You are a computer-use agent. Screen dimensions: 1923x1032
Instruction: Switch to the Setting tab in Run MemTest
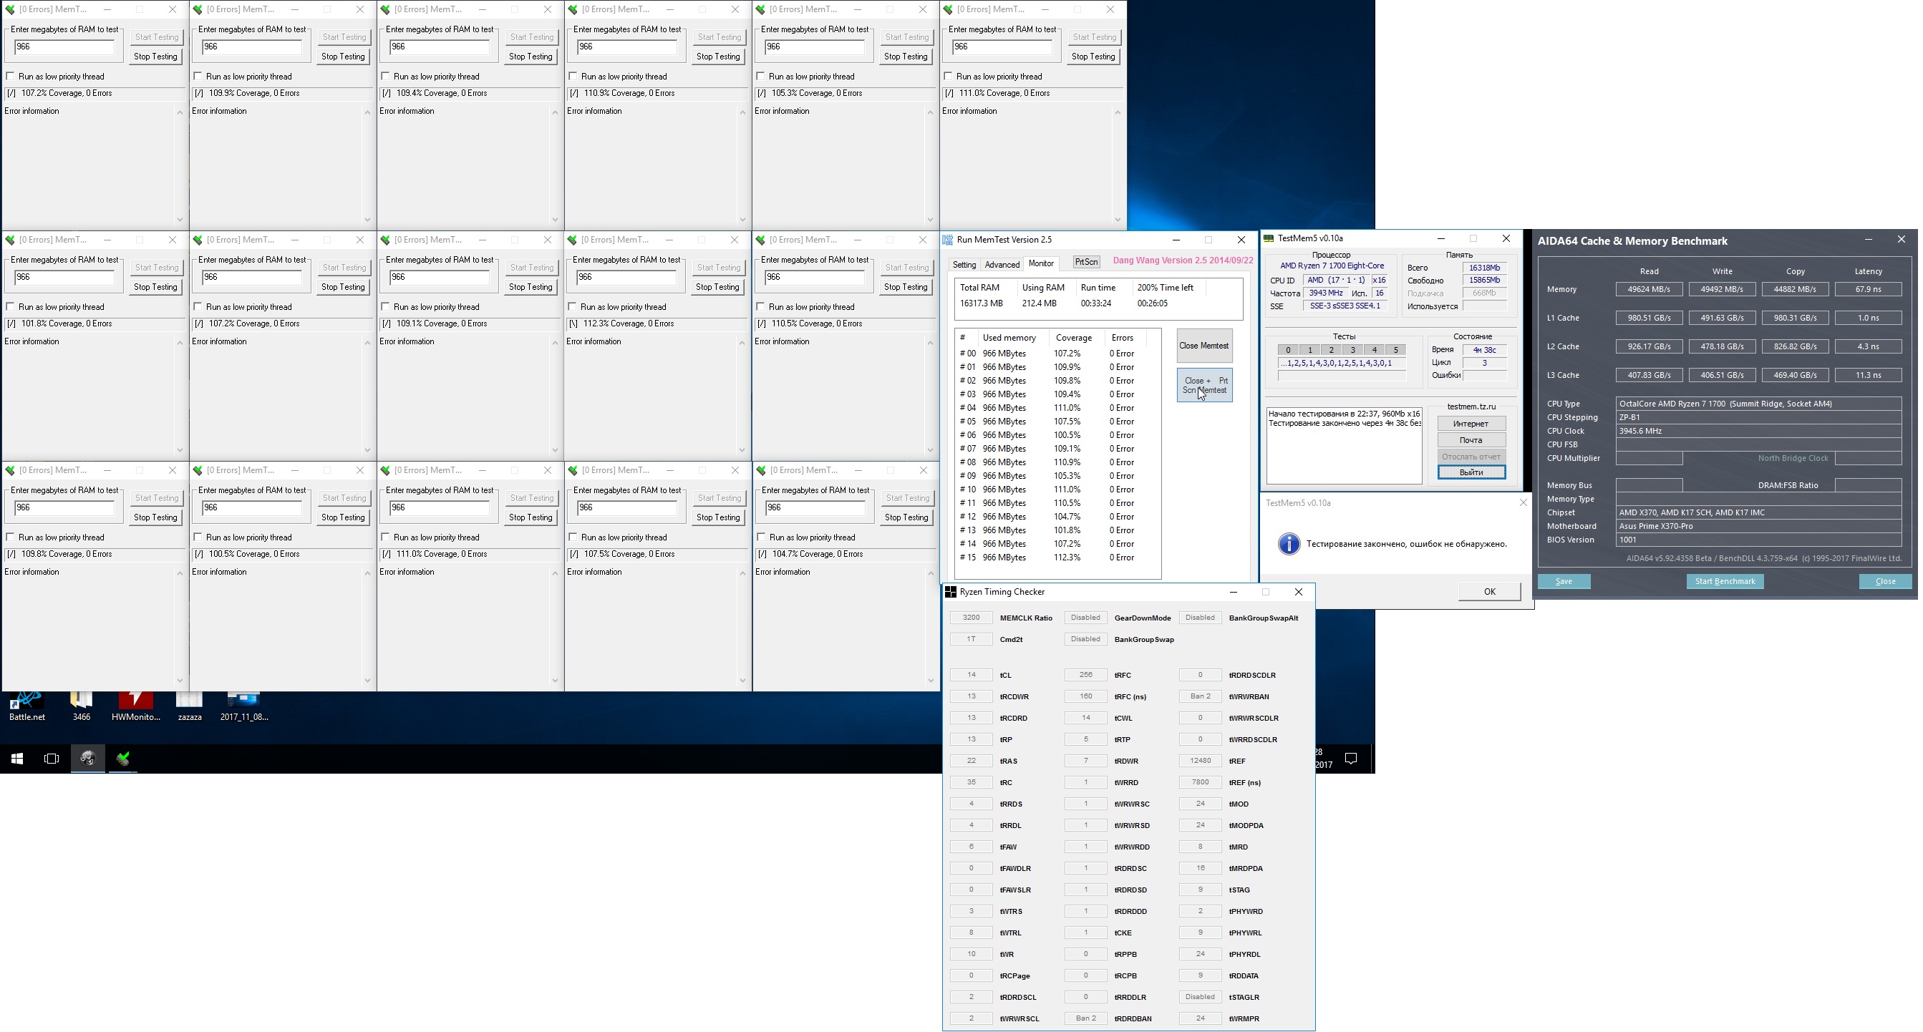pos(964,264)
